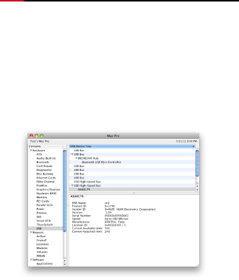Open AirPort under Network

click(x=41, y=236)
